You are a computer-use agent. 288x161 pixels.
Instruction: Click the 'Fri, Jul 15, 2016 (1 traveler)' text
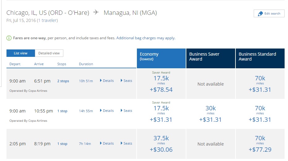coord(32,20)
